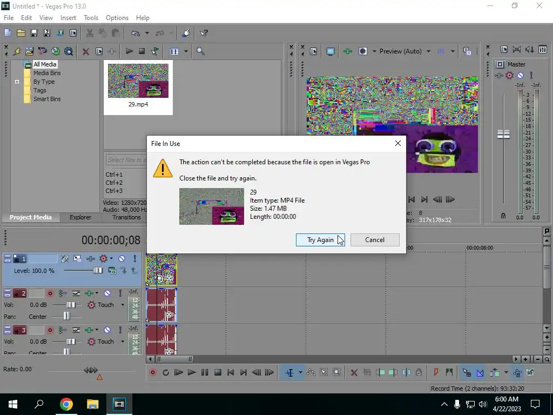Click the Video Preview on External Monitor icon
The width and height of the screenshot is (553, 415).
point(330,51)
